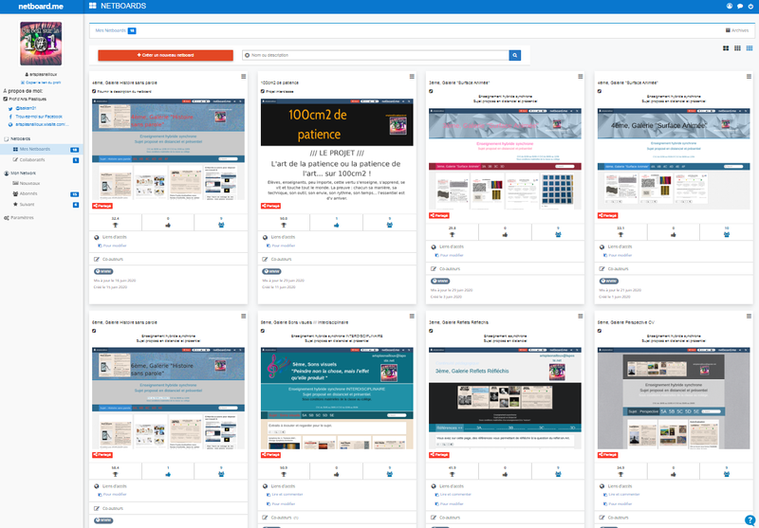This screenshot has height=528, width=759.
Task: Click the search magnifier button
Action: coord(515,56)
